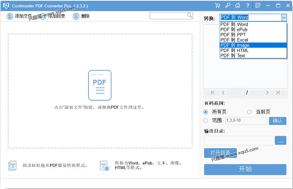Collapse the 转换 format dropdown arrow
Image resolution: width=293 pixels, height=189 pixels.
(284, 17)
